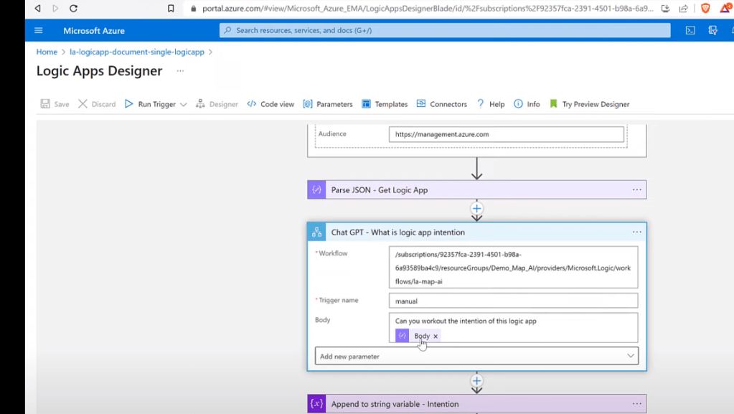Click the Workflow path field
This screenshot has height=414, width=734.
click(x=513, y=268)
